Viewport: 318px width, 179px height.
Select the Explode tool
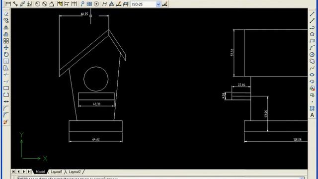pyautogui.click(x=5, y=122)
